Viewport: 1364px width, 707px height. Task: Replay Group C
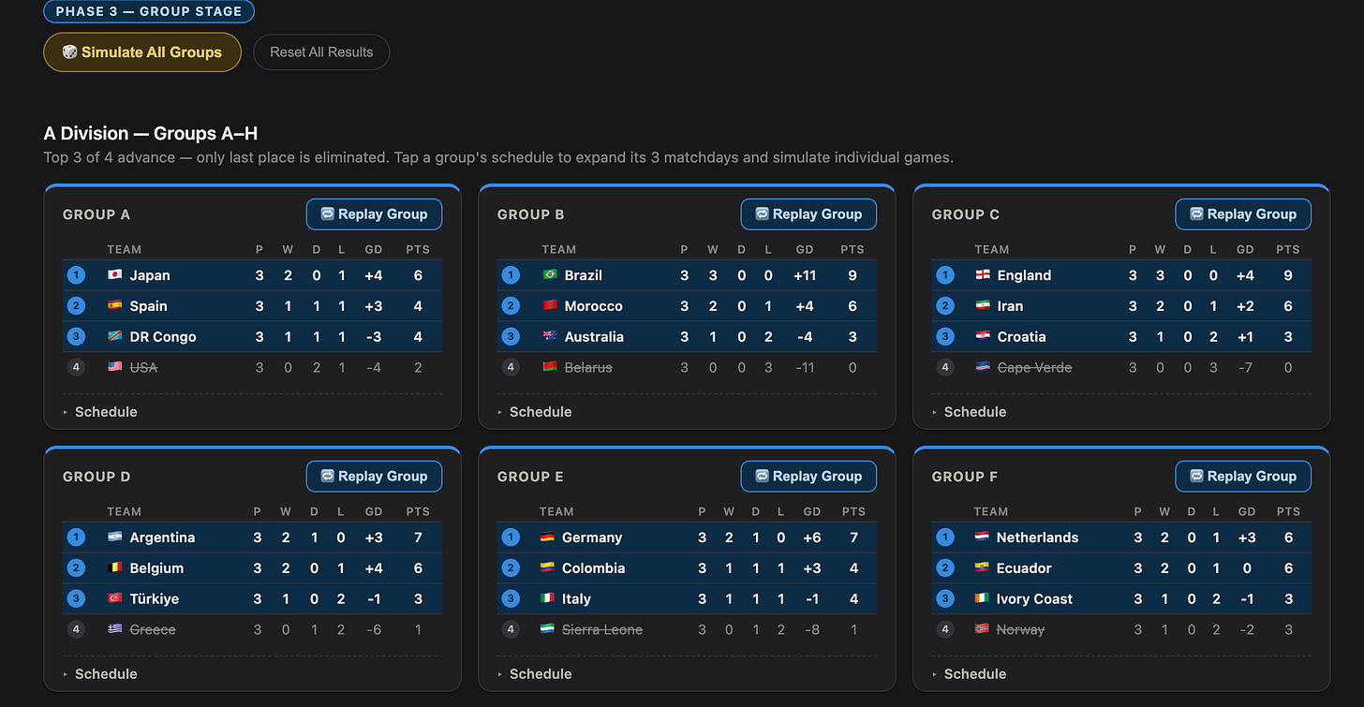coord(1243,214)
